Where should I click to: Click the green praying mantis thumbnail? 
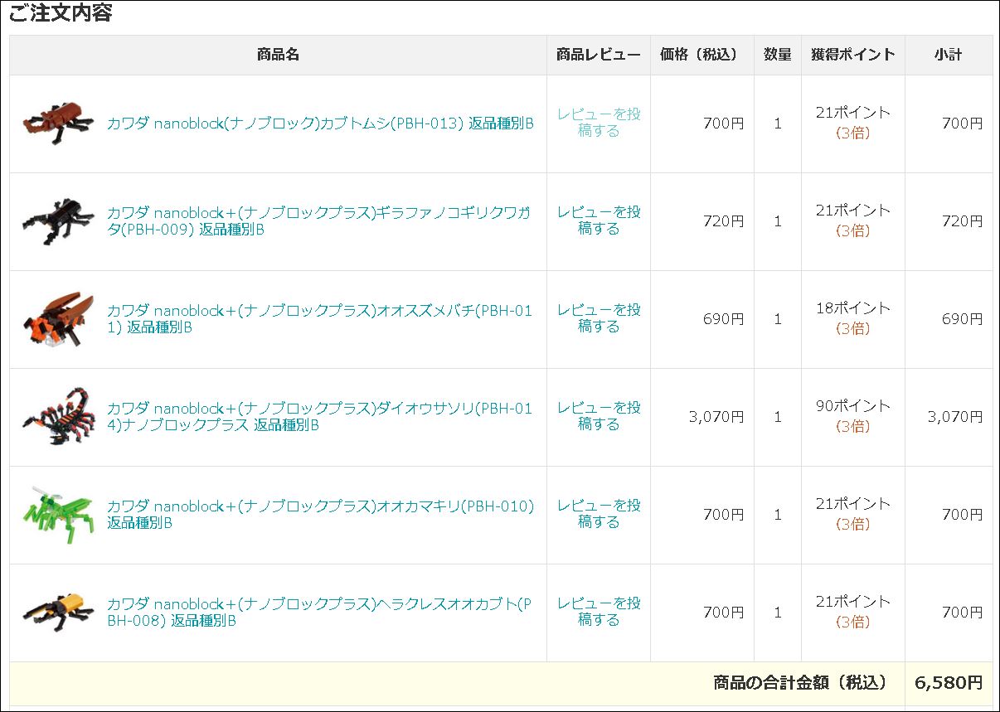coord(58,514)
